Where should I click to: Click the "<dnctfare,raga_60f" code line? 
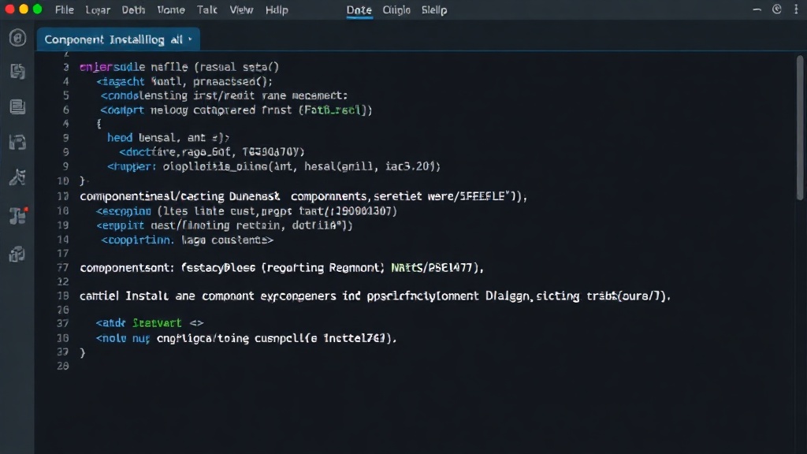click(x=212, y=152)
